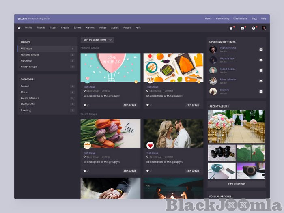Screen dimensions: 284x213
Task: Click envelope icon beside Robert Kubica
Action: [x=261, y=71]
